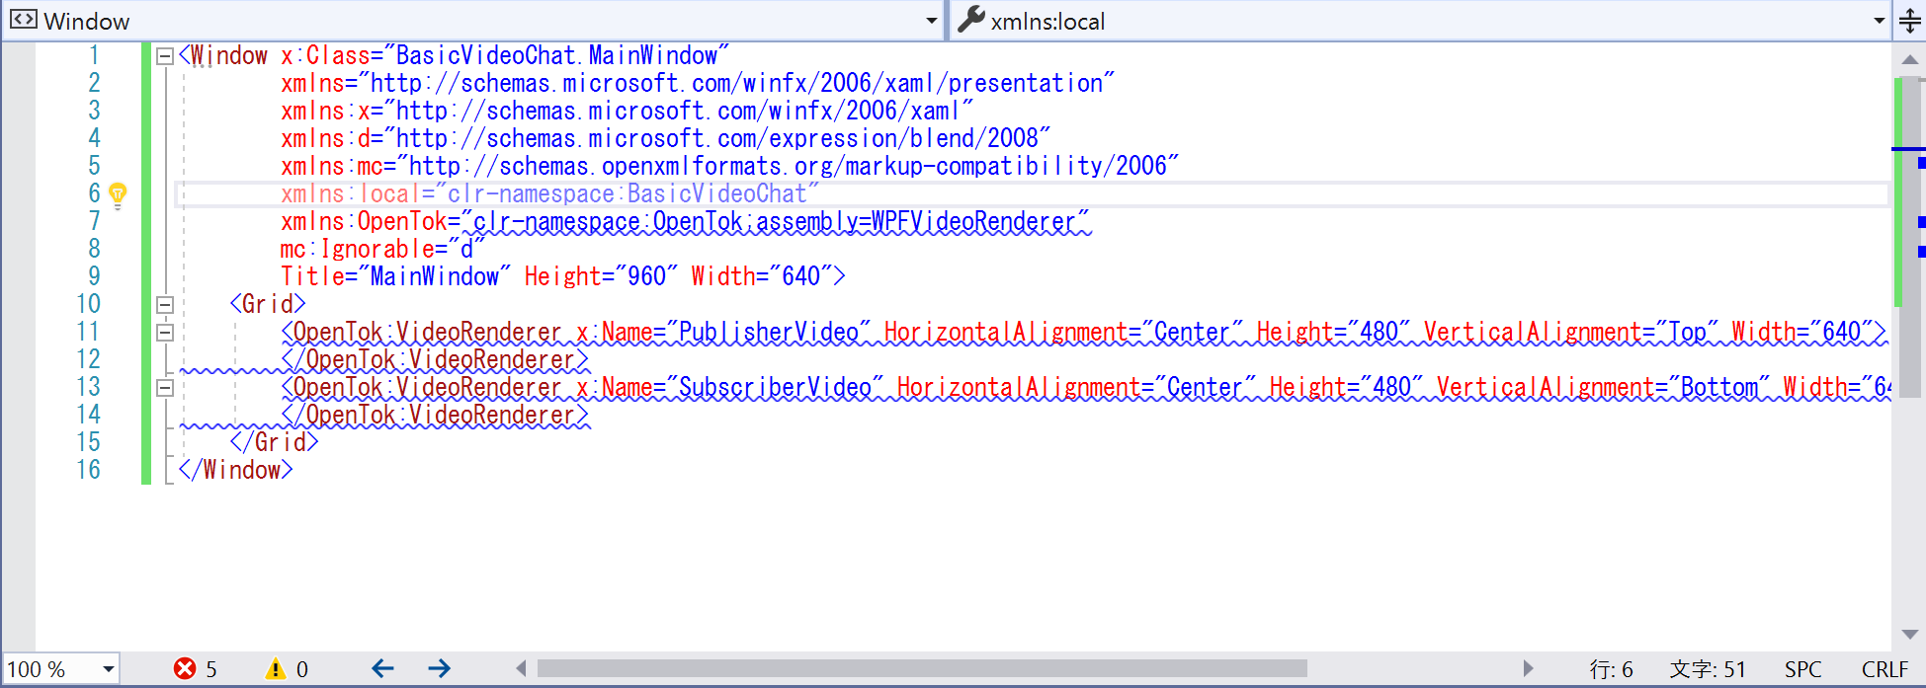Click the SPC indicator in status bar
This screenshot has height=688, width=1926.
point(1803,669)
